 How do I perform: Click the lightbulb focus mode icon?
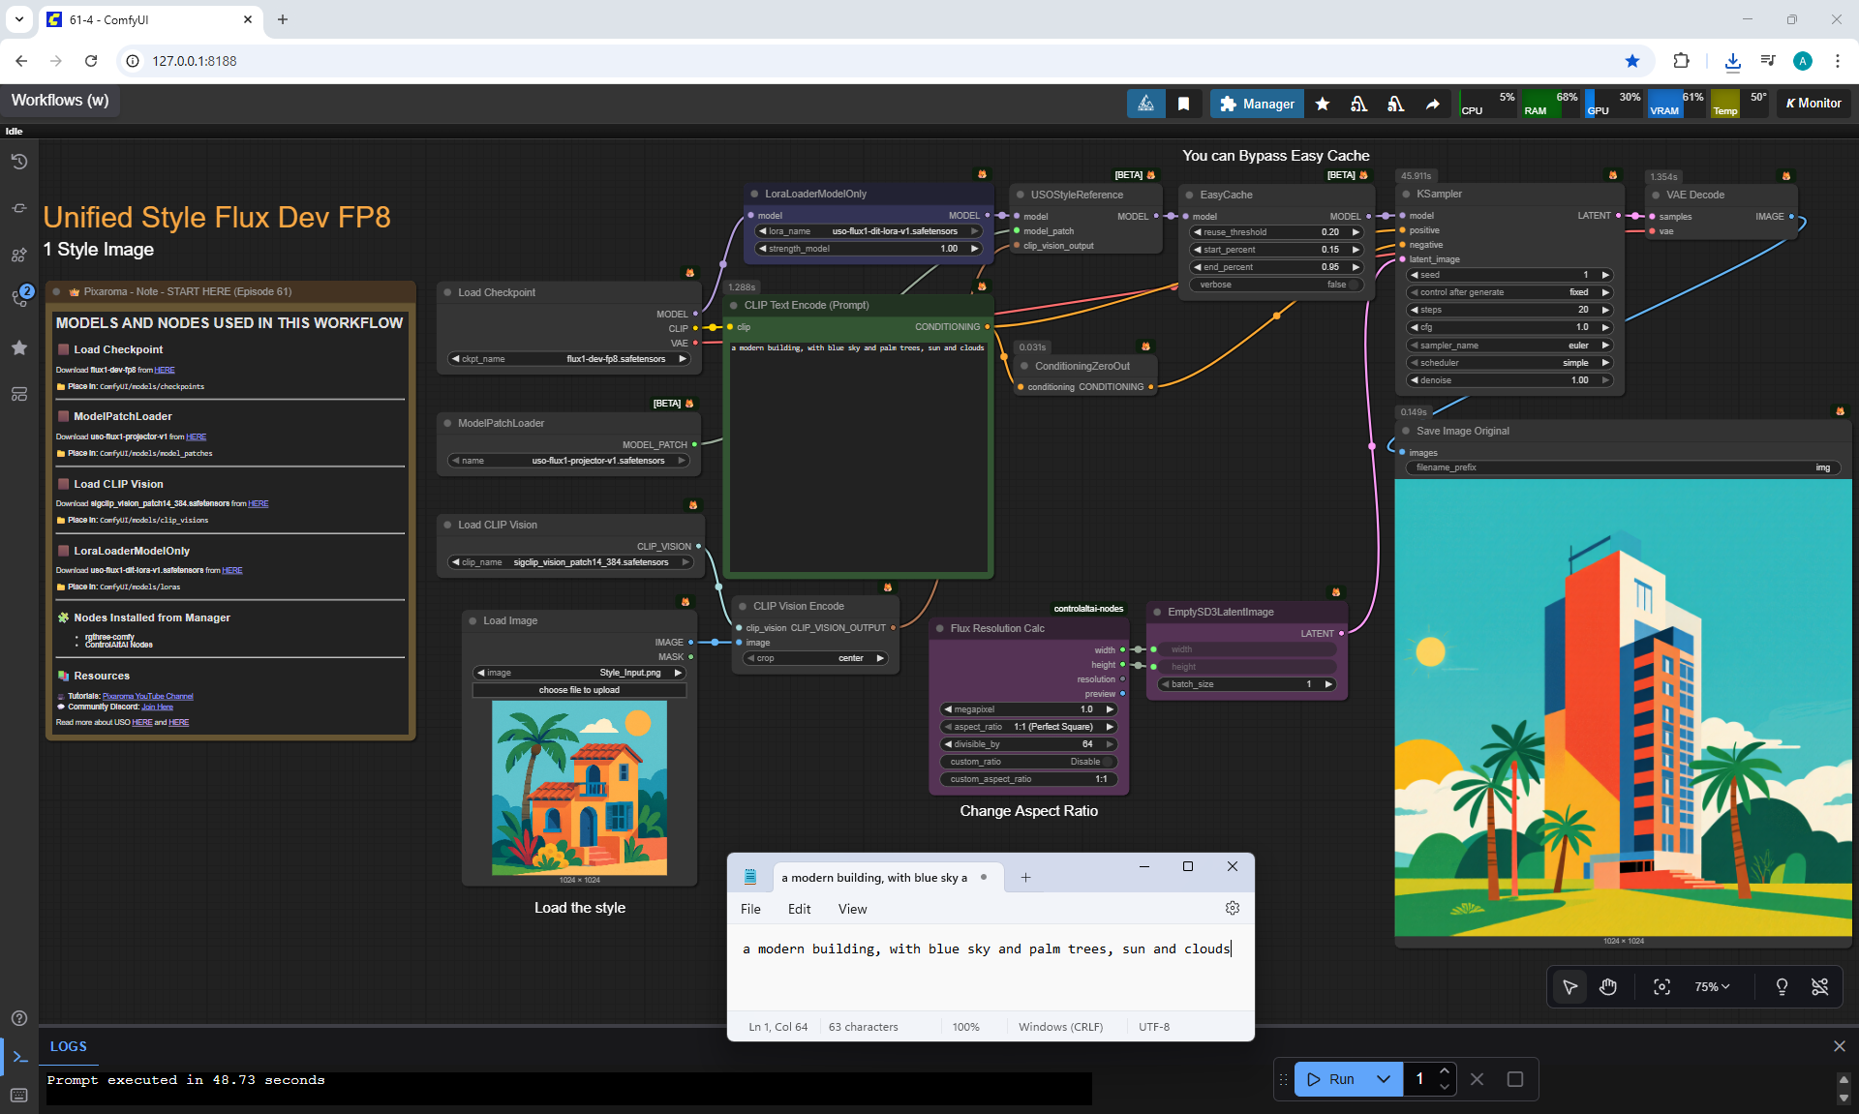(1781, 987)
